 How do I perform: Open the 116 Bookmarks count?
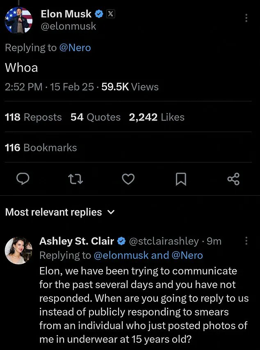41,147
